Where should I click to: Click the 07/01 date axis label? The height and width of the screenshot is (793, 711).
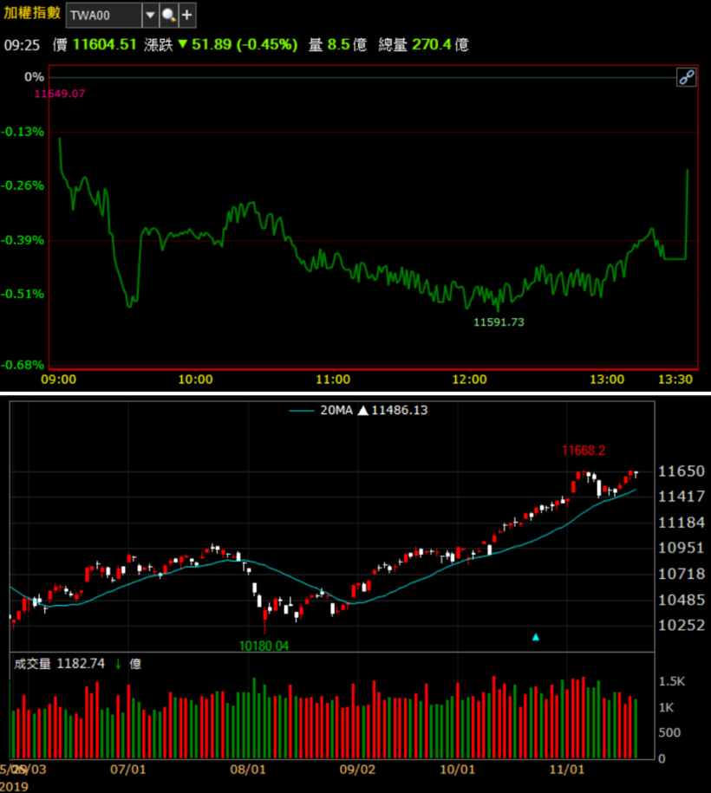pos(128,770)
